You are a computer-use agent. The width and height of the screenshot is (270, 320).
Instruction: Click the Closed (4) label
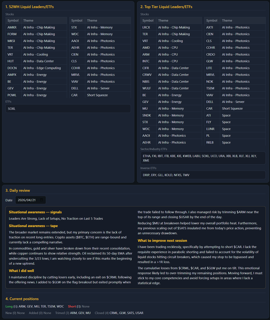[x=102, y=313]
